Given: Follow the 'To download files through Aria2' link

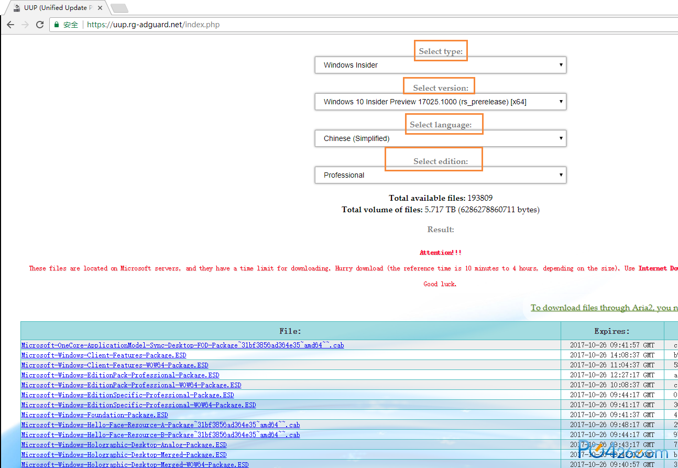Looking at the screenshot, I should (604, 308).
